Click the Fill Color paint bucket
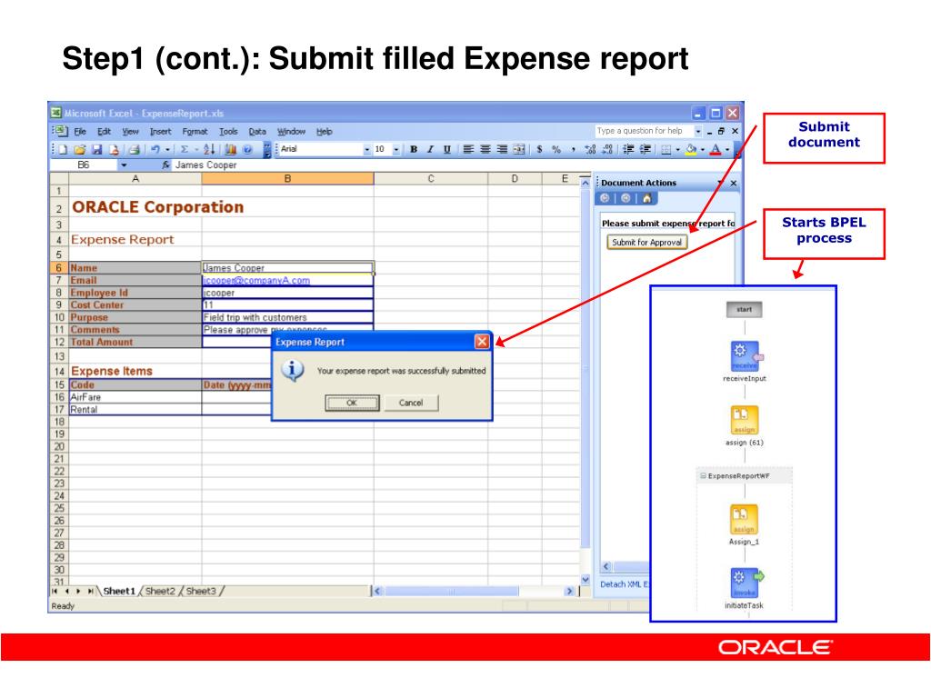 [x=691, y=150]
